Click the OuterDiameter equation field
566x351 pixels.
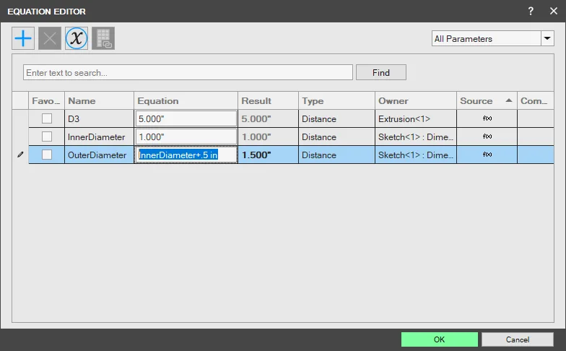coord(186,155)
